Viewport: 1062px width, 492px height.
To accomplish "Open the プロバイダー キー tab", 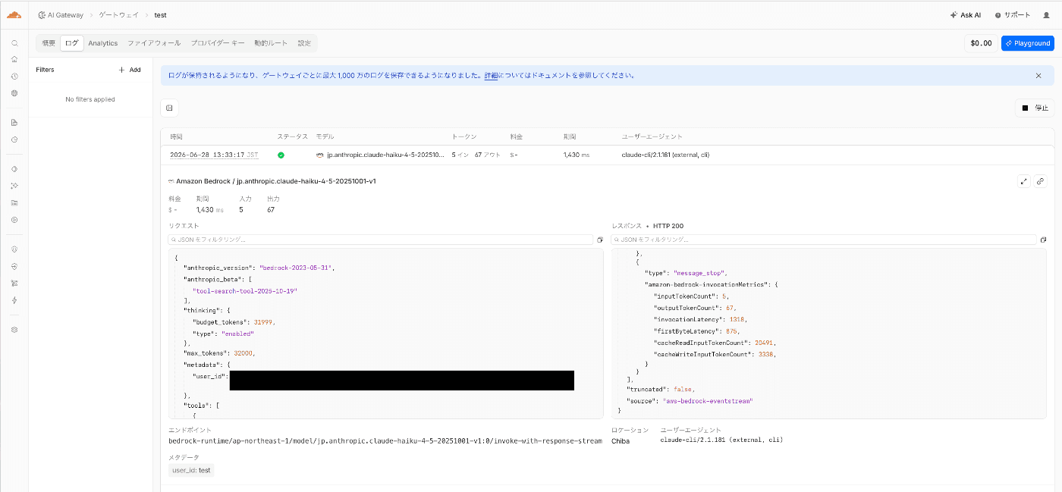I will (x=218, y=43).
